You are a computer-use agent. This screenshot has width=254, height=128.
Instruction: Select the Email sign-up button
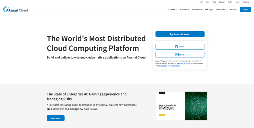pyautogui.click(x=180, y=55)
